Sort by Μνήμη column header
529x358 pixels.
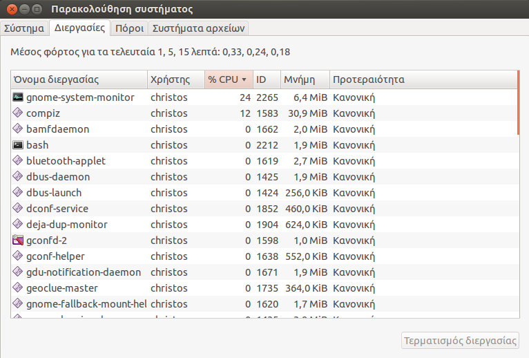click(305, 79)
